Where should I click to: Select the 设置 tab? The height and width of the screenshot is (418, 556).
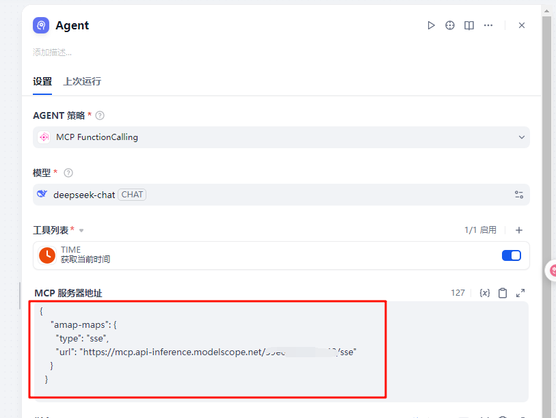click(42, 81)
